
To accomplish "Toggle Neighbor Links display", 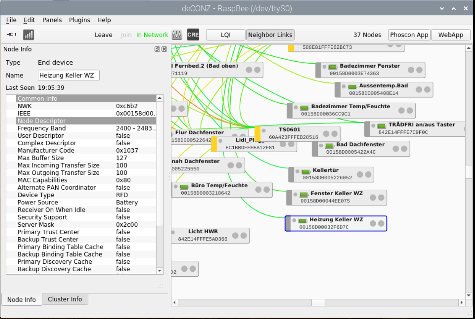I will pyautogui.click(x=270, y=35).
